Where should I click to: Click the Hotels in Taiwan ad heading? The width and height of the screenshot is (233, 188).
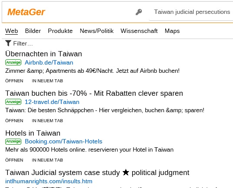[33, 133]
